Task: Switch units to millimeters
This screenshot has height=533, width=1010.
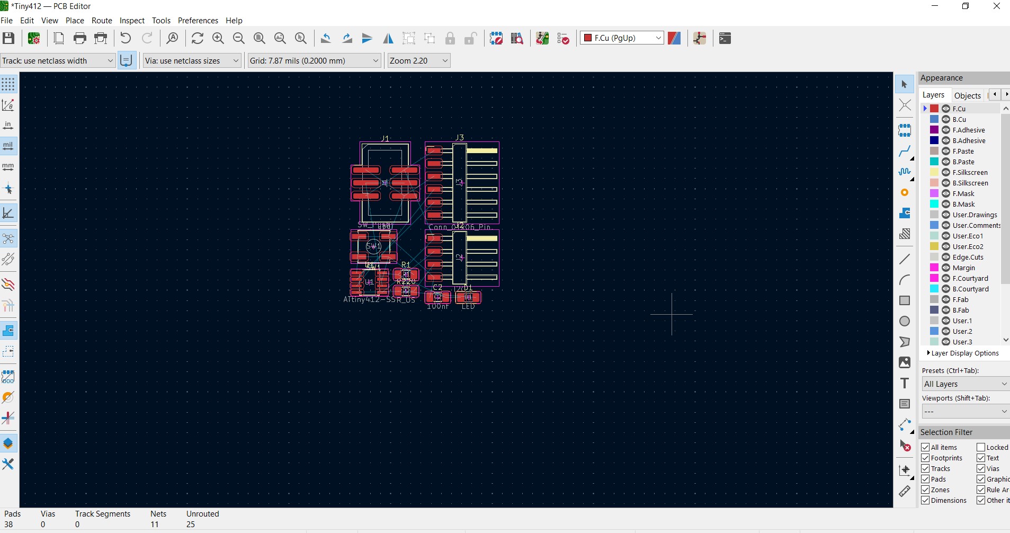Action: [8, 167]
